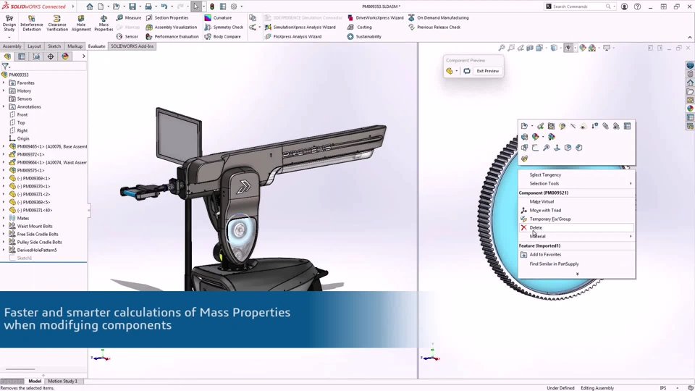
Task: Select DerivedHolePattern5 in the tree
Action: (x=37, y=250)
